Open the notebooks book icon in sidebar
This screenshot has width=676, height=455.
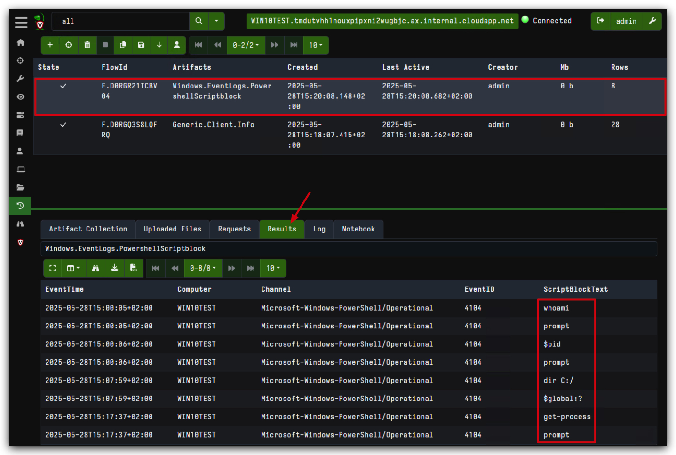[20, 133]
